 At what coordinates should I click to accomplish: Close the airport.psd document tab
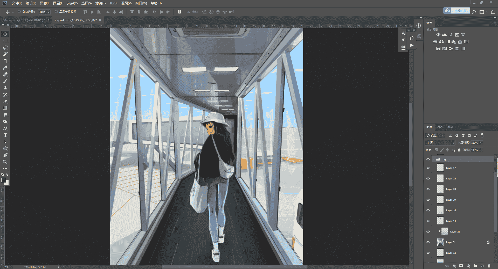tap(100, 20)
